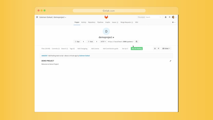Copy the repository URL to clipboard

click(137, 42)
